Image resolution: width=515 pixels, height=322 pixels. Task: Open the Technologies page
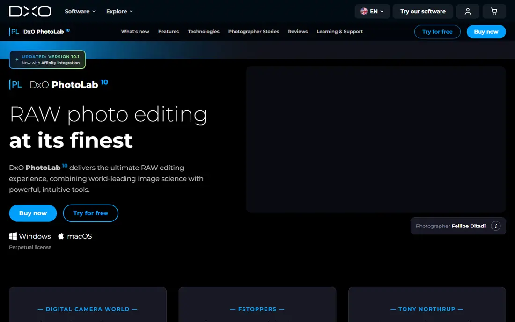pyautogui.click(x=203, y=31)
